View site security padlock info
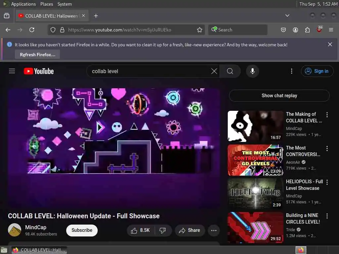339x254 pixels. pyautogui.click(x=62, y=30)
